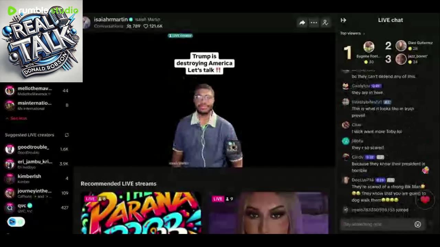
Task: Click Conversations category link
Action: click(108, 26)
